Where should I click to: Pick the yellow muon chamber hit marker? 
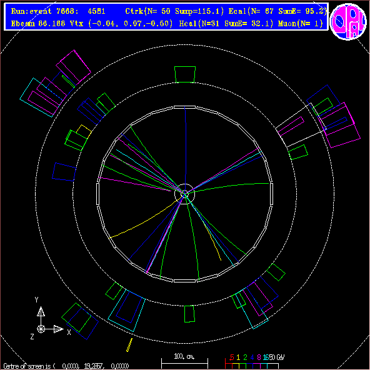point(129,345)
